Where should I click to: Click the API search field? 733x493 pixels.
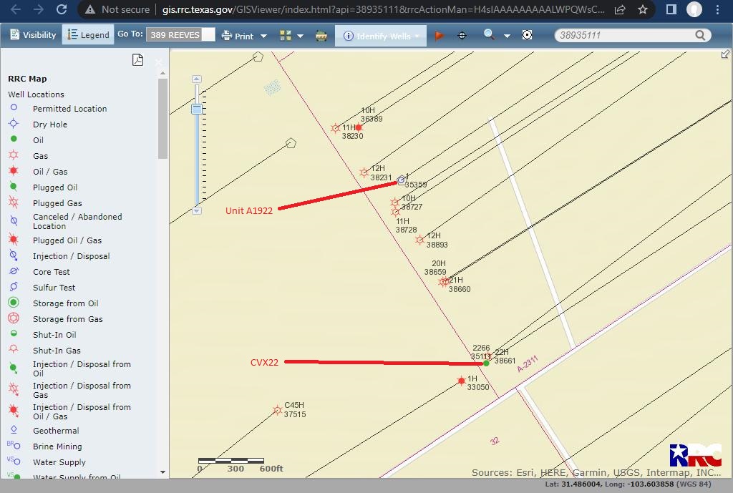click(626, 35)
